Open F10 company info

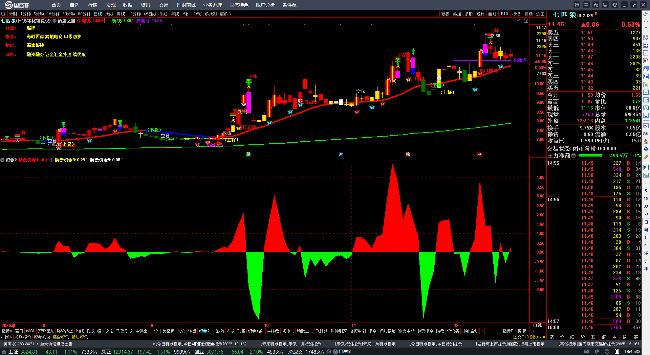click(x=504, y=14)
